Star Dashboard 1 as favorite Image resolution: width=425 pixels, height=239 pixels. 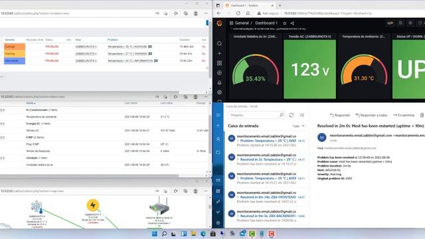click(x=285, y=23)
